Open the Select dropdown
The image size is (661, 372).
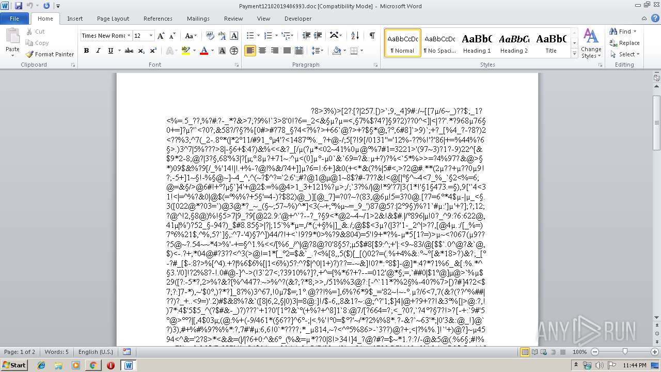pyautogui.click(x=625, y=54)
